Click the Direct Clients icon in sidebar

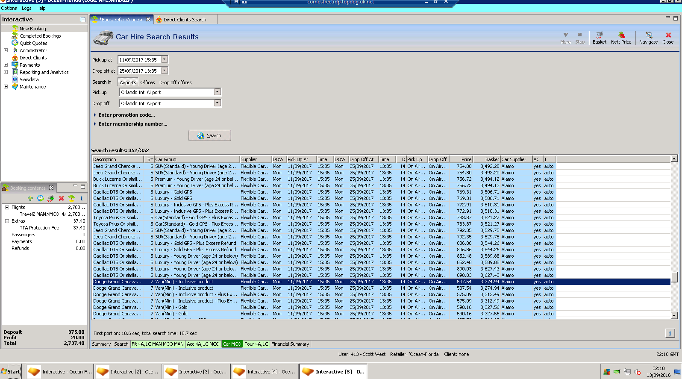tap(15, 57)
